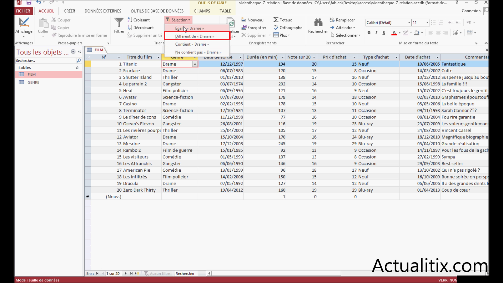Center the text alignment

pyautogui.click(x=438, y=33)
